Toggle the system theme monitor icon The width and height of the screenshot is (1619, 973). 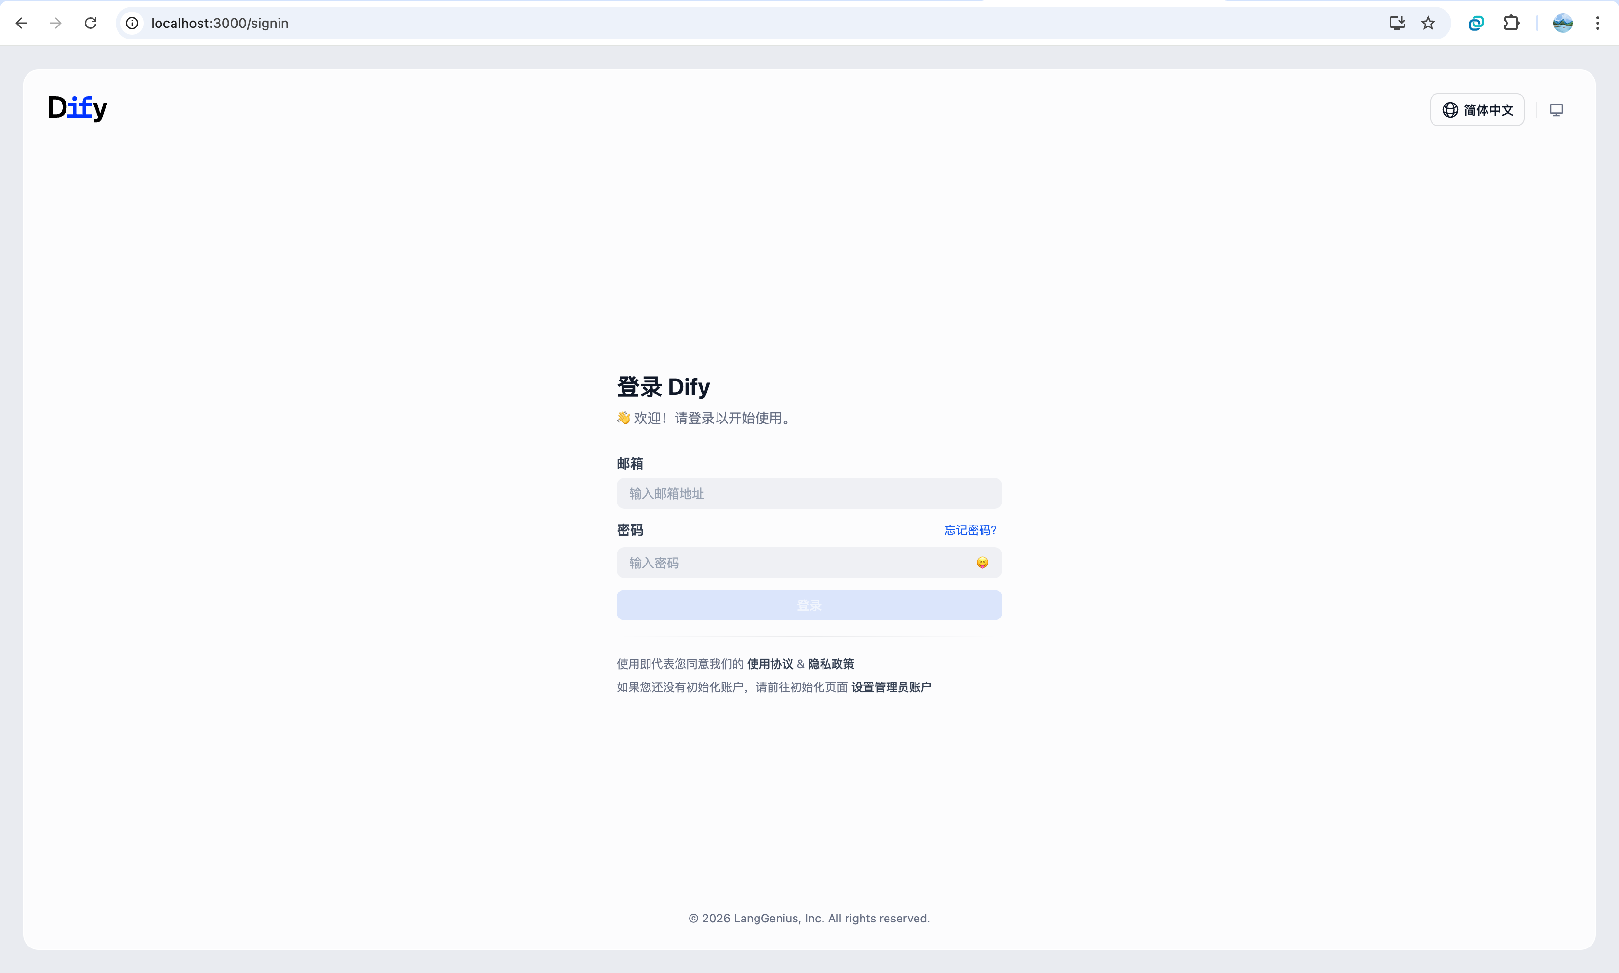(1556, 110)
